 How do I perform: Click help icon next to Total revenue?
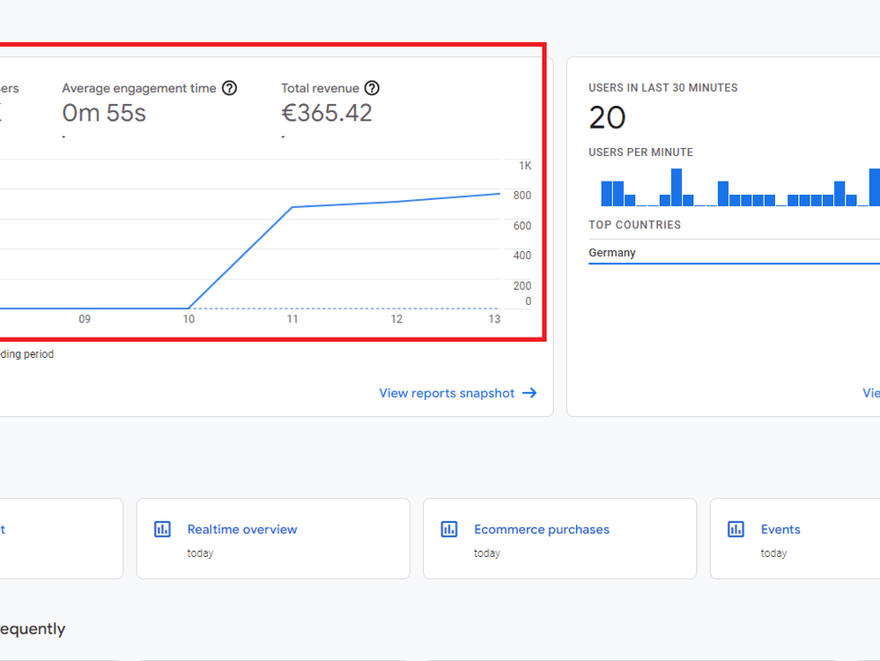[372, 88]
